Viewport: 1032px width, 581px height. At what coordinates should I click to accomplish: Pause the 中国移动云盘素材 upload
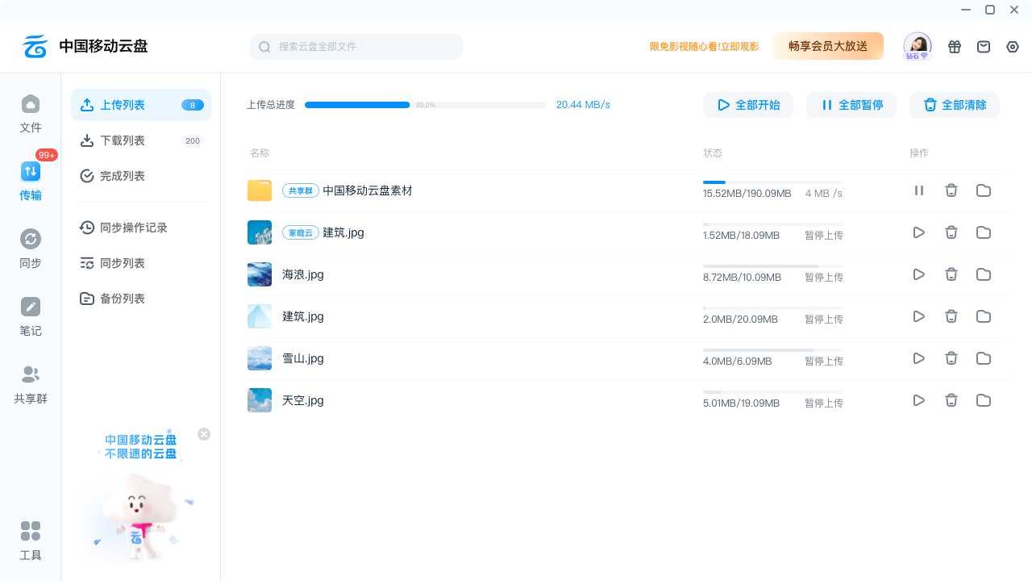(x=918, y=190)
